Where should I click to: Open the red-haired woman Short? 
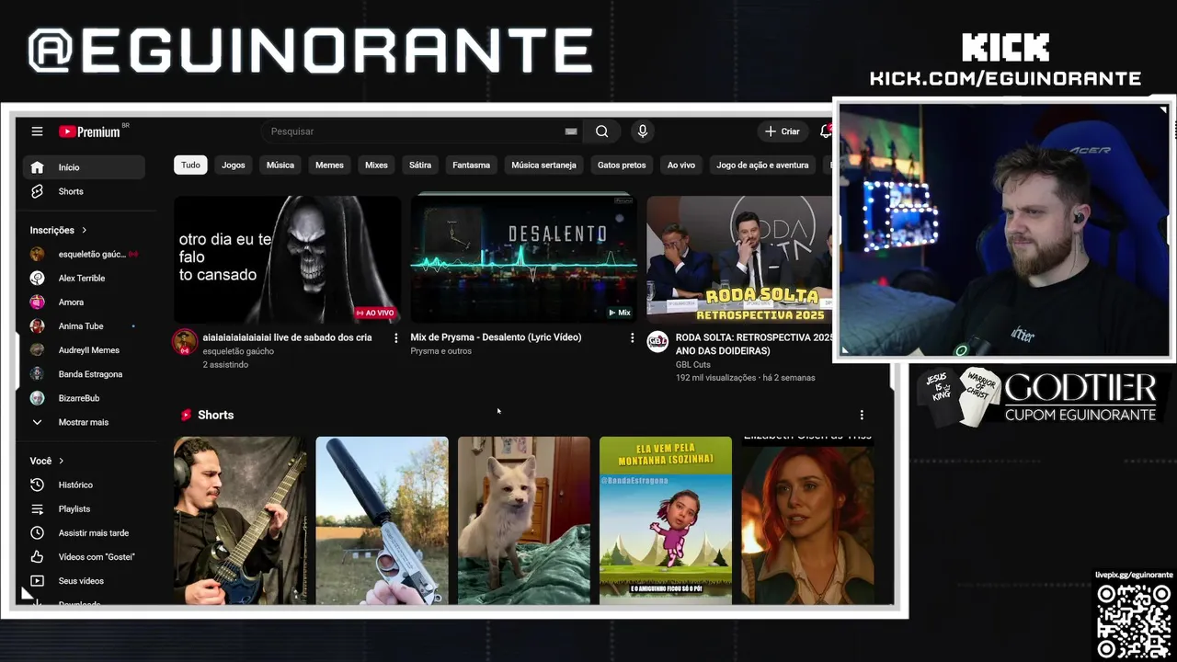tap(807, 520)
